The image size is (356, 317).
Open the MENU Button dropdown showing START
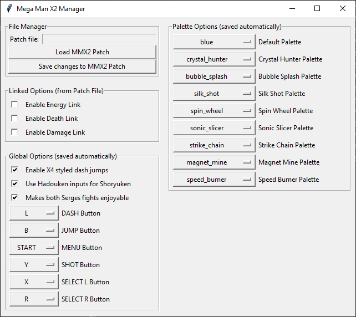point(34,247)
